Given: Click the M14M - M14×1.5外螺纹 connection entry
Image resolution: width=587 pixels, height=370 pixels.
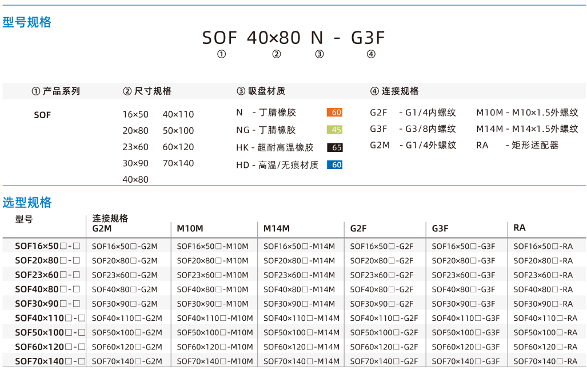Looking at the screenshot, I should click(527, 128).
